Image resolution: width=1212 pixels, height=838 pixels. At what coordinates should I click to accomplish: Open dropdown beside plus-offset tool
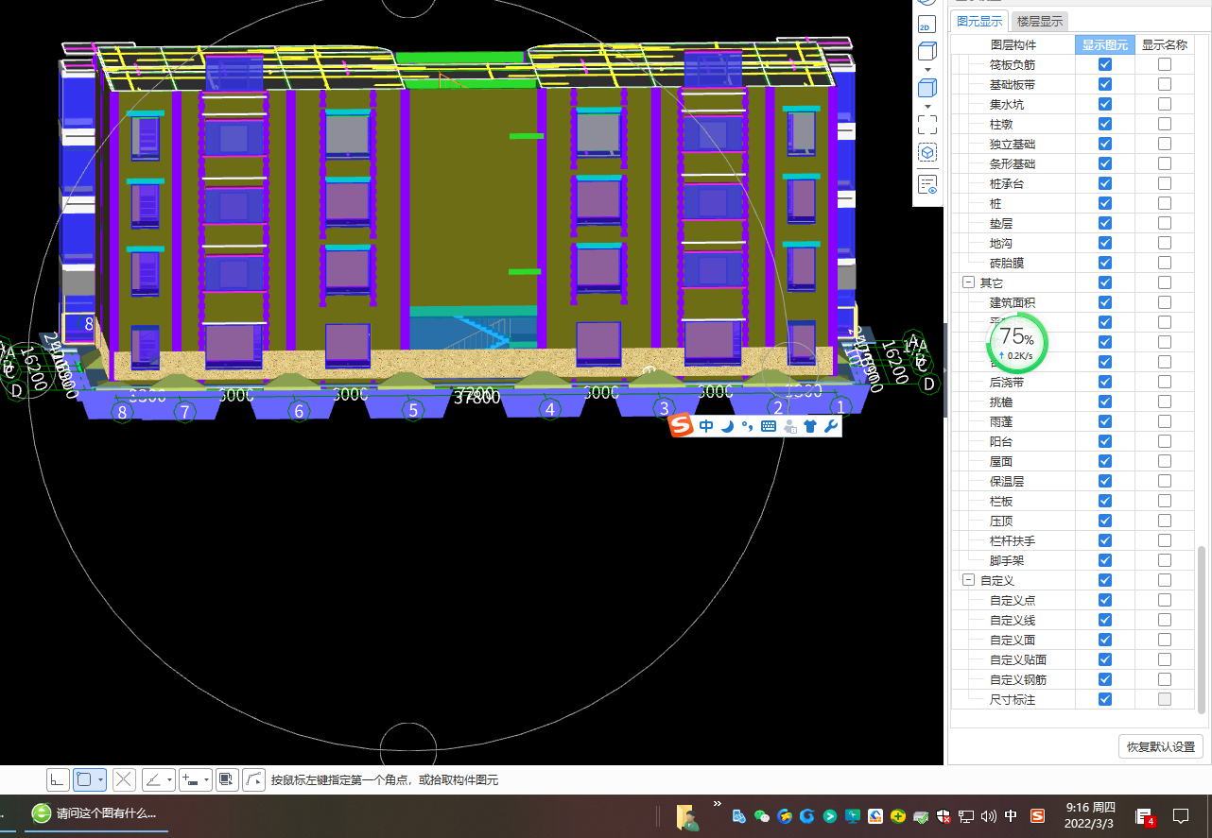tap(207, 779)
